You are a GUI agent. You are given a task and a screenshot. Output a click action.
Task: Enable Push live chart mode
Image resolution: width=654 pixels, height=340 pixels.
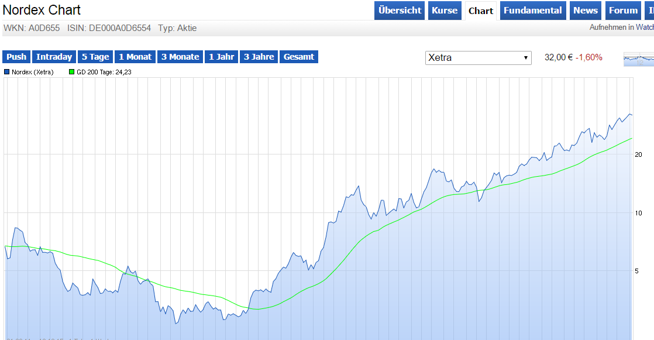point(16,57)
